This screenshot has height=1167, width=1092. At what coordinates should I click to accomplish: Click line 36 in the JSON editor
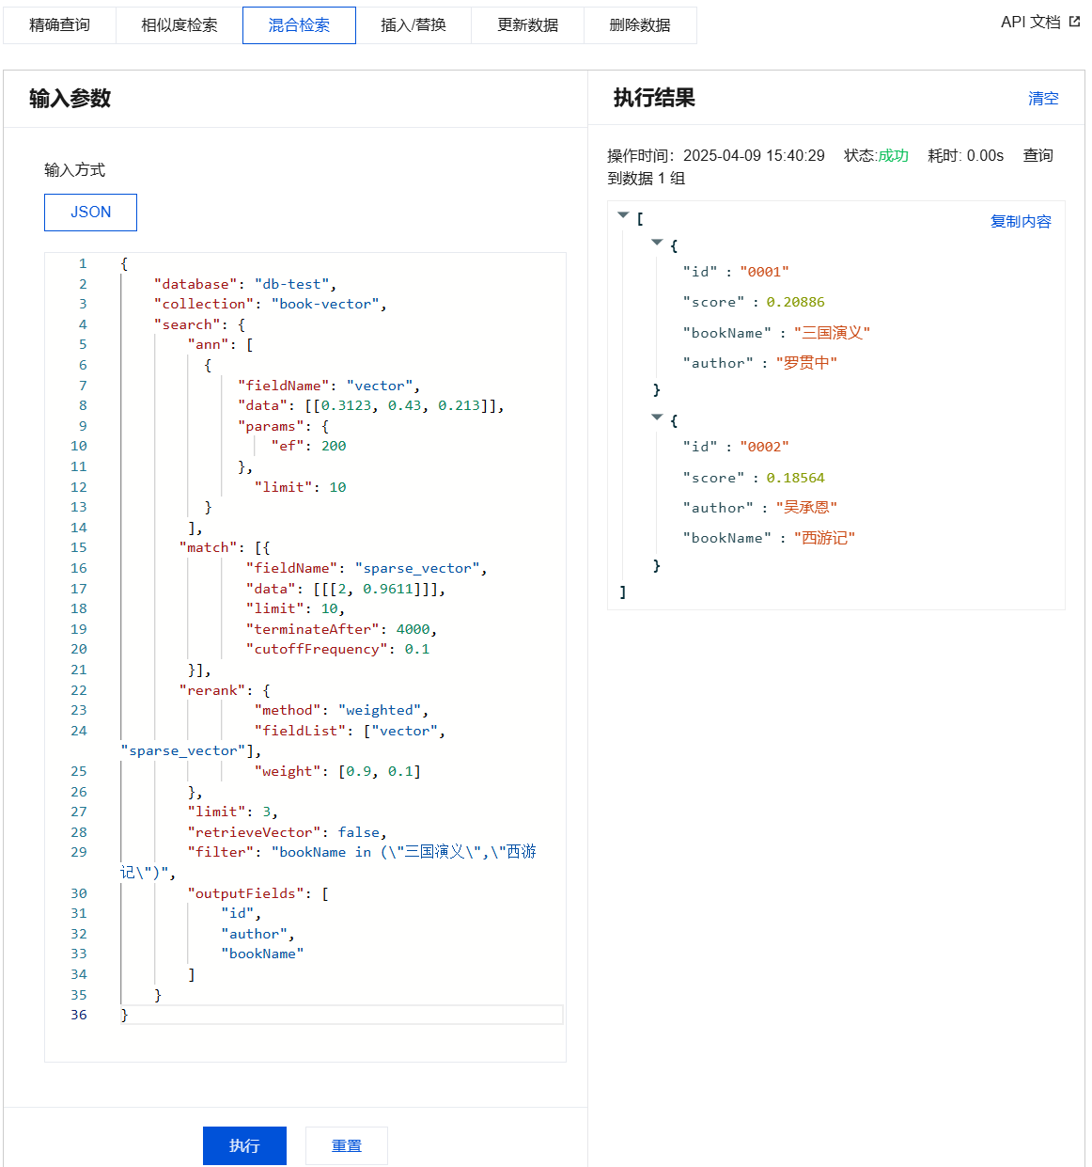coord(342,1015)
